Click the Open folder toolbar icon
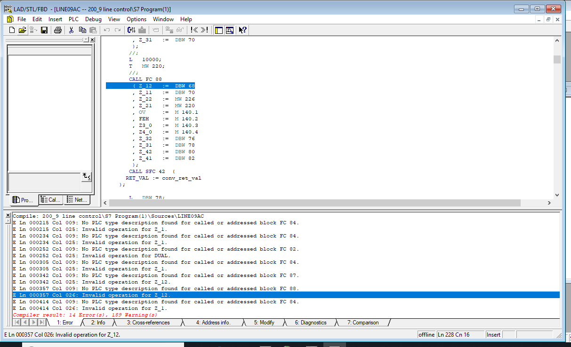The width and height of the screenshot is (571, 347). [x=22, y=30]
